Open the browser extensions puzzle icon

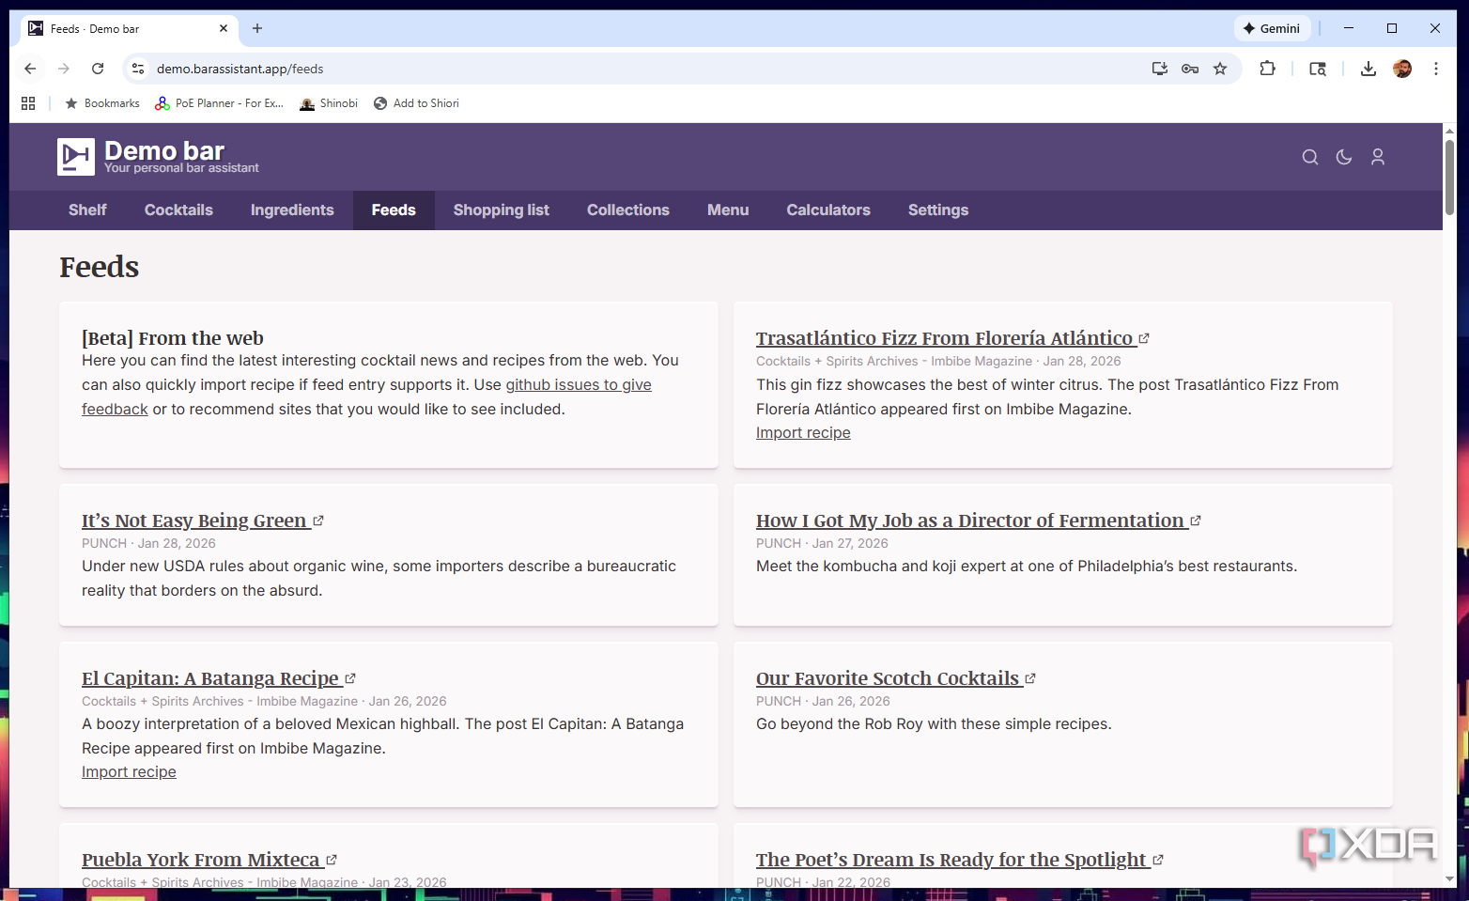pyautogui.click(x=1268, y=69)
